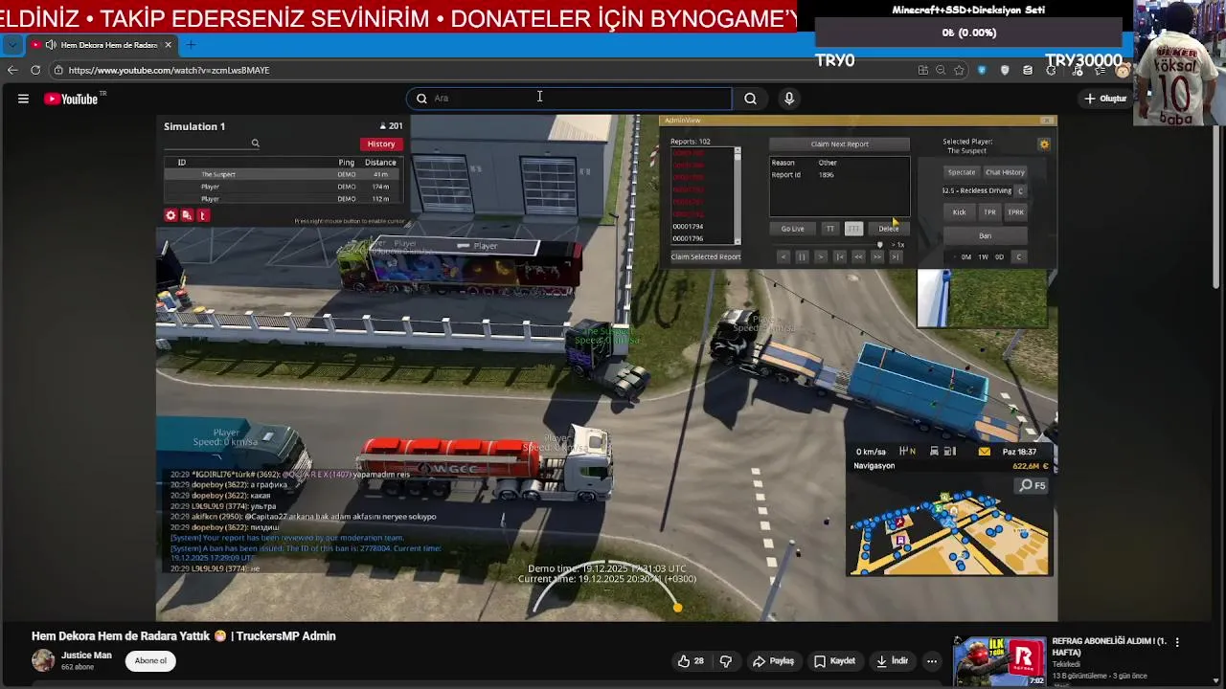
Task: Click the Spectate button for The Suspect
Action: 961,172
